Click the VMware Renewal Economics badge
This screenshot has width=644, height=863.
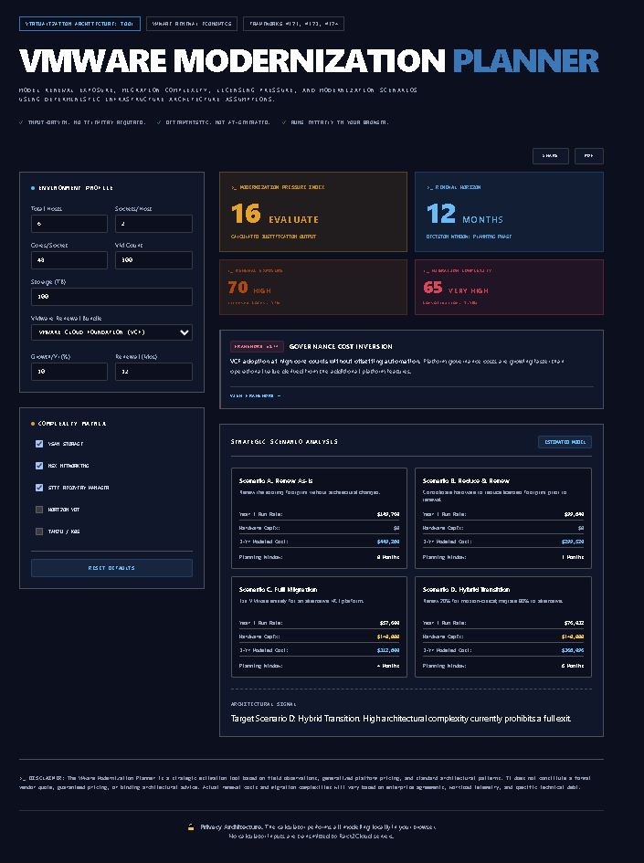tap(192, 24)
